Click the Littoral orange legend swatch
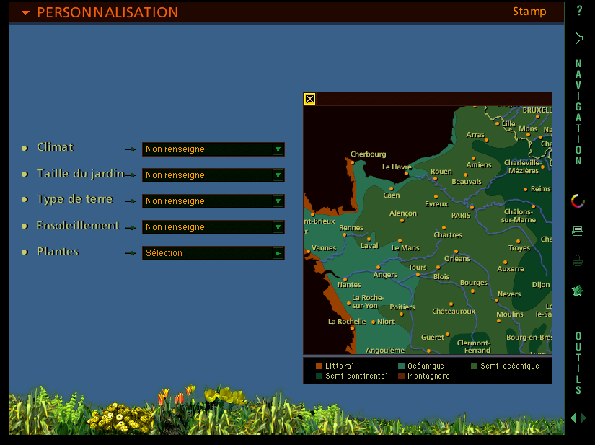The image size is (595, 445). pos(319,366)
